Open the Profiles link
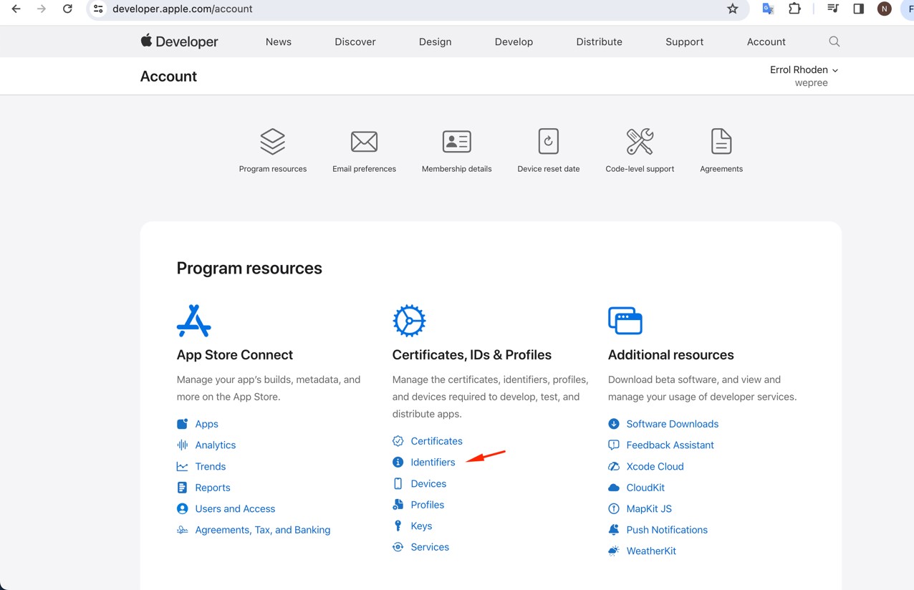Viewport: 914px width, 590px height. [x=427, y=505]
